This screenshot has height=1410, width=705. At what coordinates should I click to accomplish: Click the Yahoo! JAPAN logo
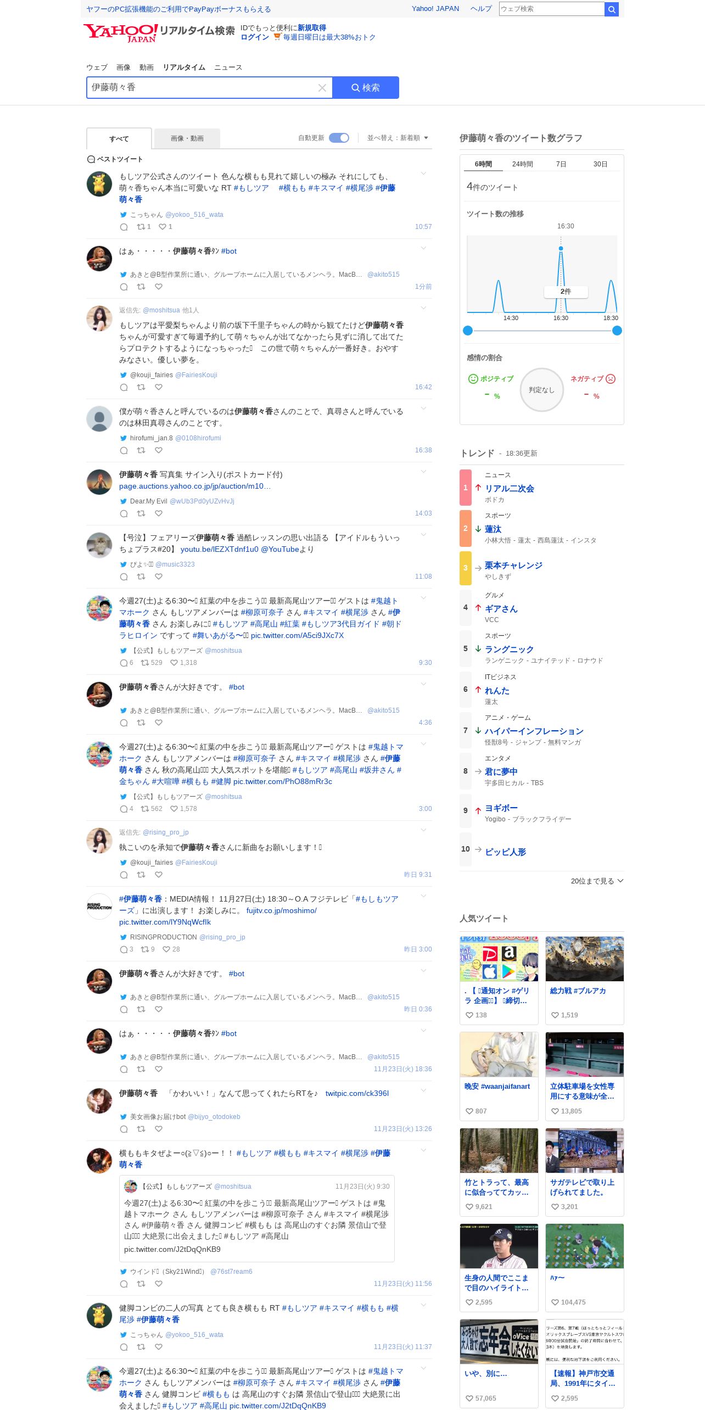121,33
